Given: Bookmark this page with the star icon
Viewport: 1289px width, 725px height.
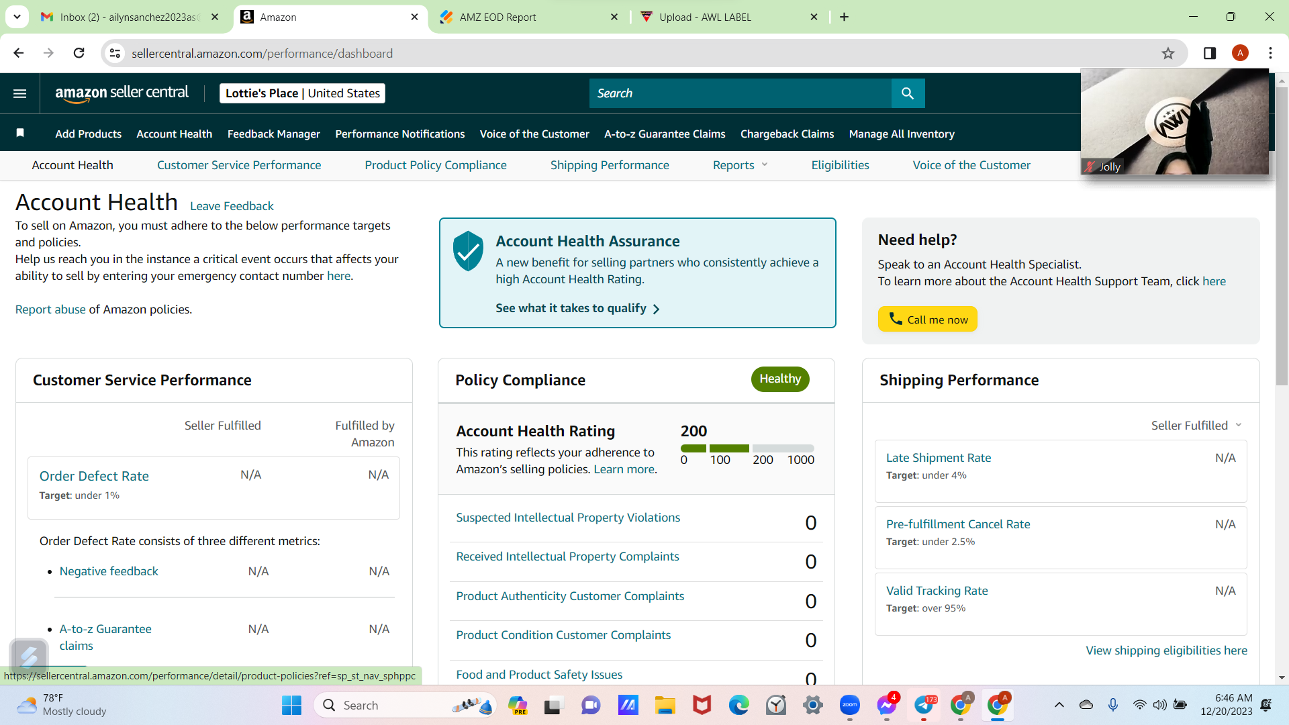Looking at the screenshot, I should (1168, 54).
